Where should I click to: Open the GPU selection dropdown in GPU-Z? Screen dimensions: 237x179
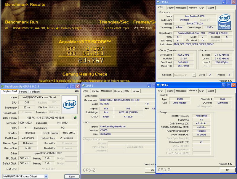[x=46, y=176]
